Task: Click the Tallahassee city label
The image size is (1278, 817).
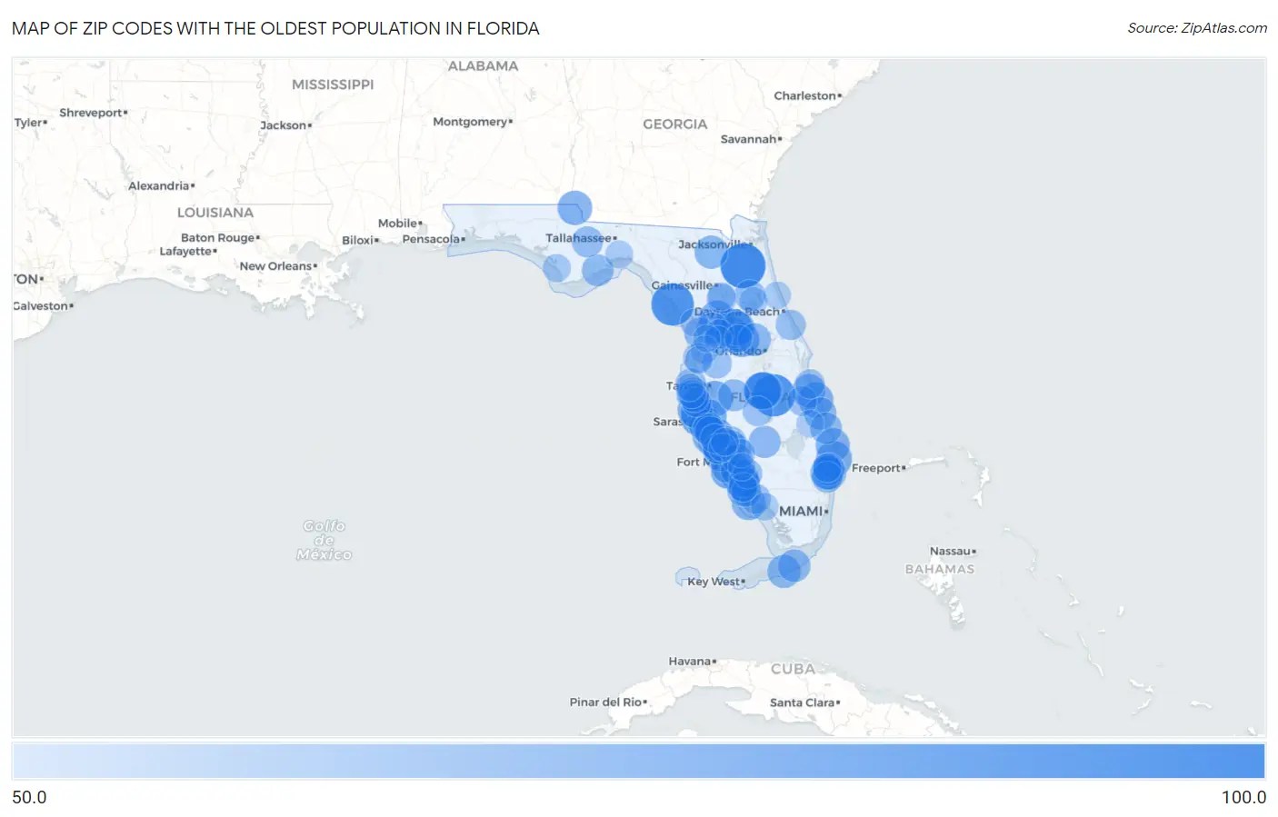Action: click(576, 237)
